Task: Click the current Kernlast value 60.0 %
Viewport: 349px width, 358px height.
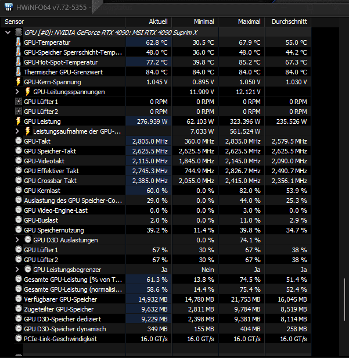Action: pos(157,191)
